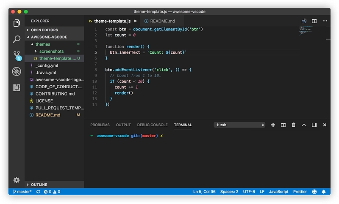Open the 1: zsh terminal dropdown
This screenshot has width=339, height=204.
[240, 125]
